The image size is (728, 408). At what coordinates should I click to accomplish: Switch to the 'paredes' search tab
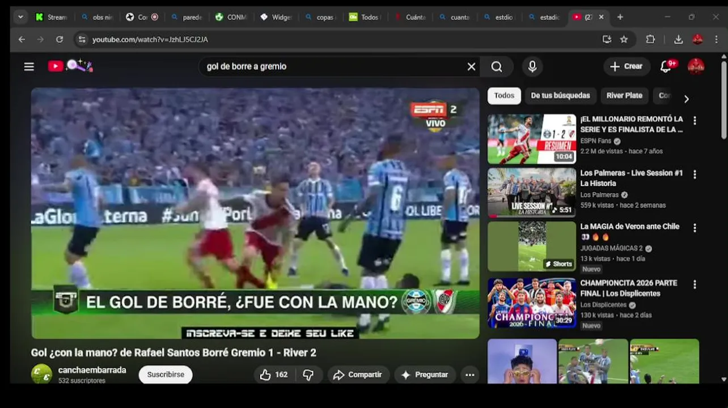click(187, 17)
